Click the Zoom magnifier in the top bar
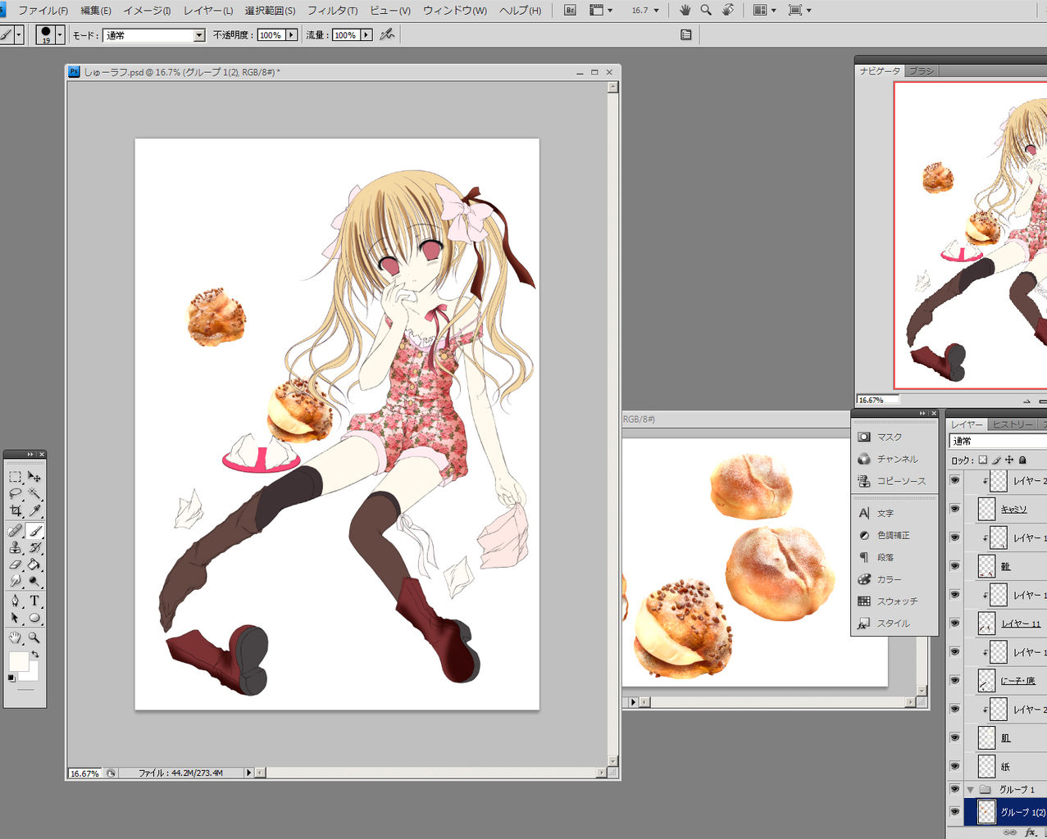Viewport: 1047px width, 839px height. click(x=706, y=11)
